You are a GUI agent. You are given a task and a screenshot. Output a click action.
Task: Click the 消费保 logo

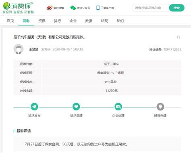[18, 6]
